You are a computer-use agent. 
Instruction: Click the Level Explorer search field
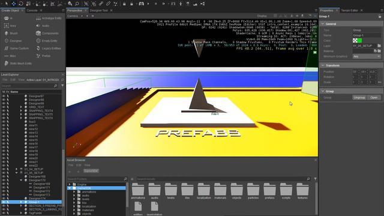click(x=29, y=86)
